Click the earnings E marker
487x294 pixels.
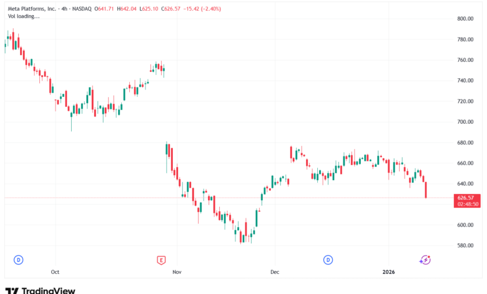(161, 259)
